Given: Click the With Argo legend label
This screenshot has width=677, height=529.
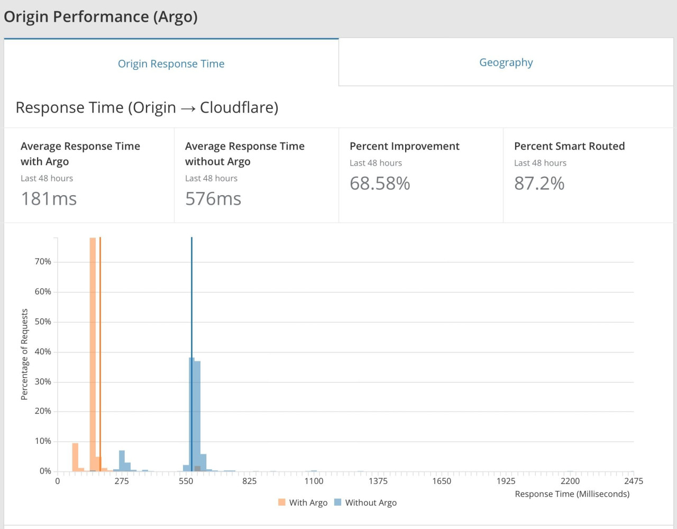Looking at the screenshot, I should pyautogui.click(x=308, y=503).
